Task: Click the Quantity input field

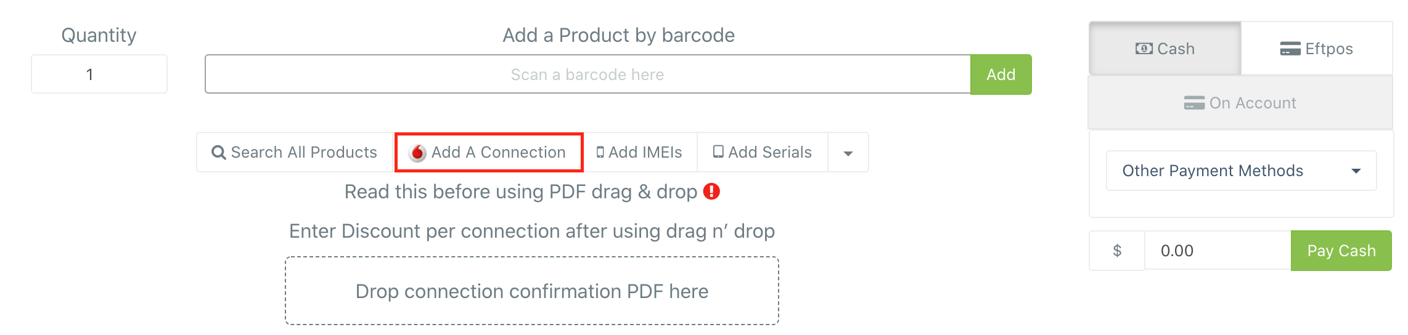Action: [99, 74]
